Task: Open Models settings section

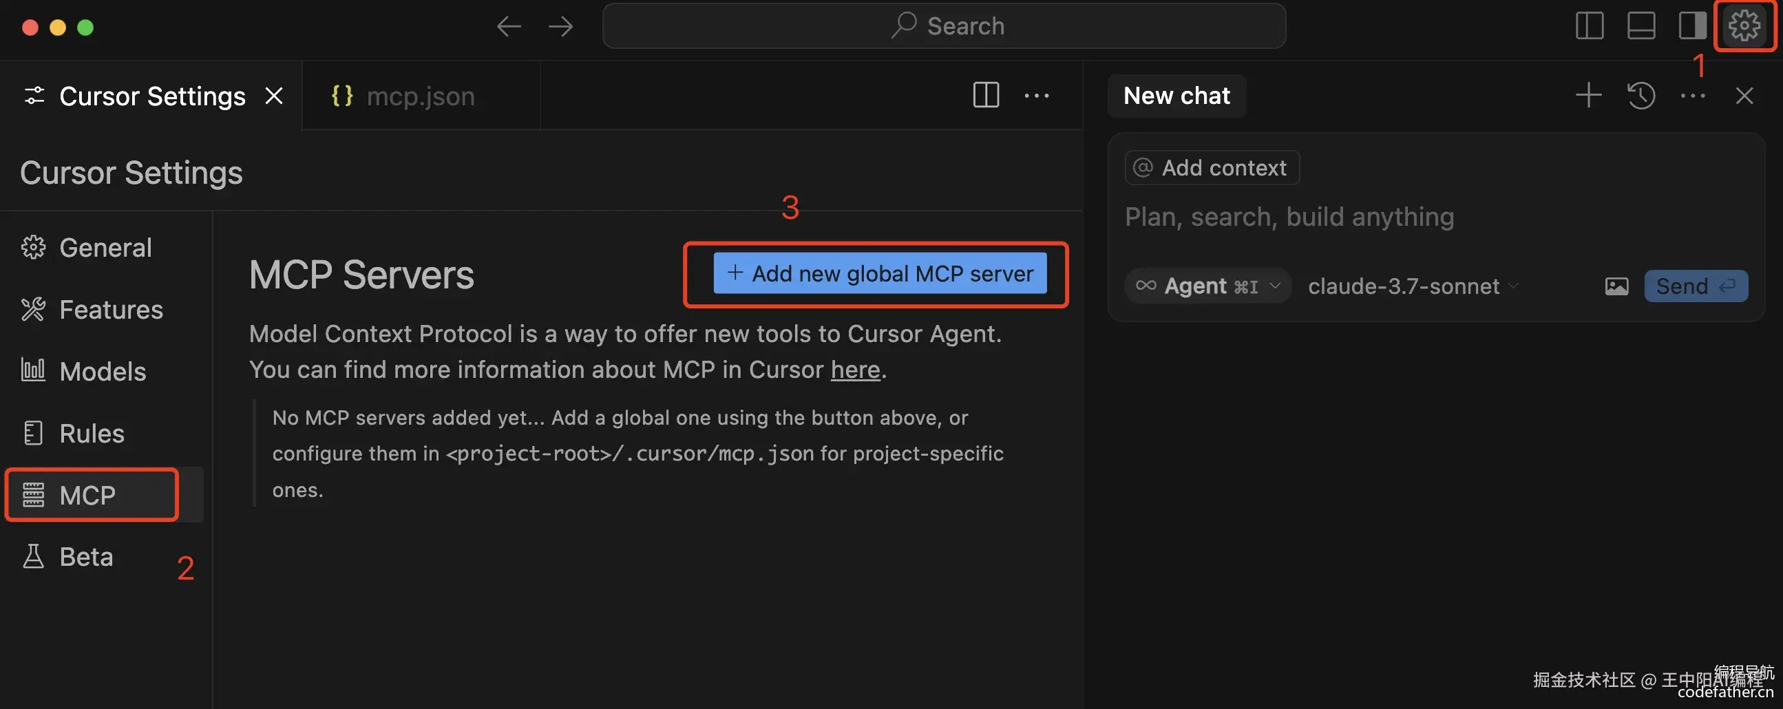Action: [103, 371]
